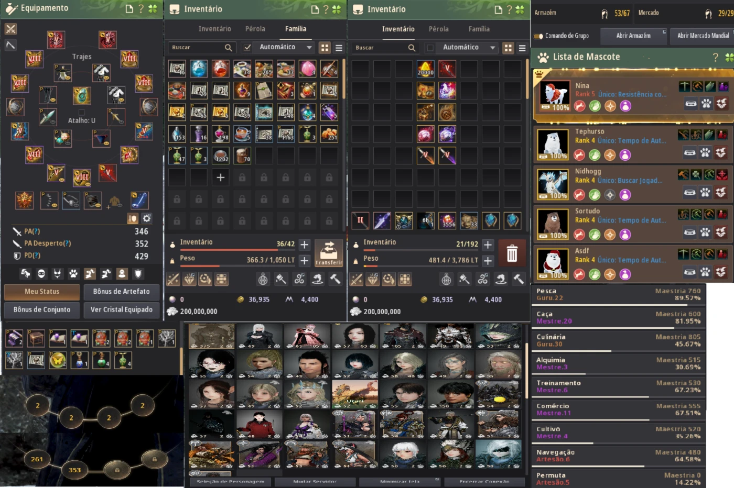Toggle Comando de Grupo switch
734x488 pixels.
(x=538, y=36)
